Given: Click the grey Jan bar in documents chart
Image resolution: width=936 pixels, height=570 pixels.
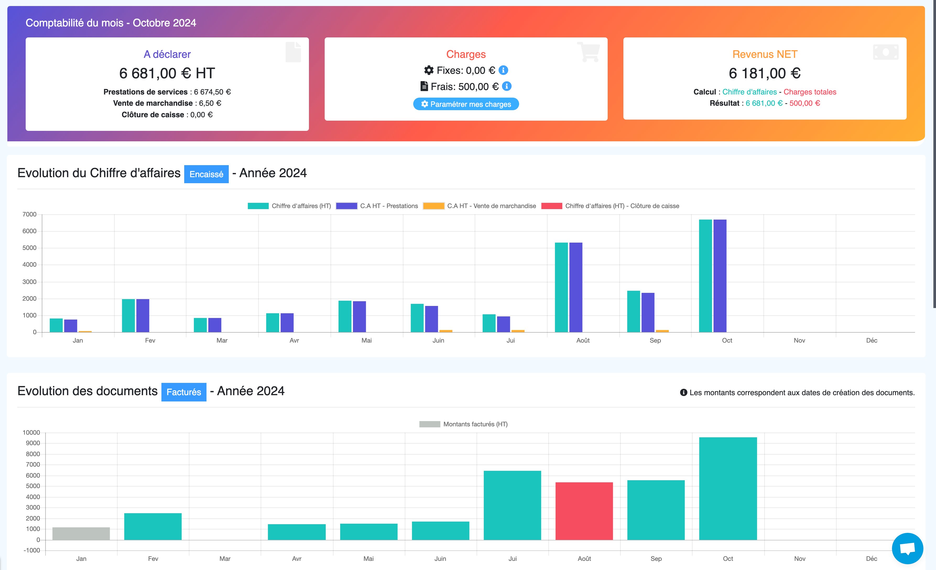Looking at the screenshot, I should (x=81, y=534).
